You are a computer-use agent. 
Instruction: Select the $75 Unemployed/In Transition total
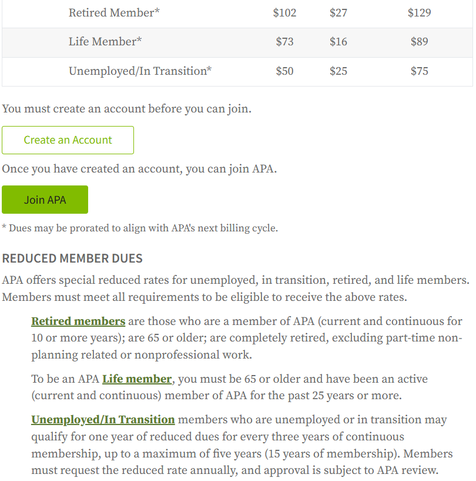(419, 71)
